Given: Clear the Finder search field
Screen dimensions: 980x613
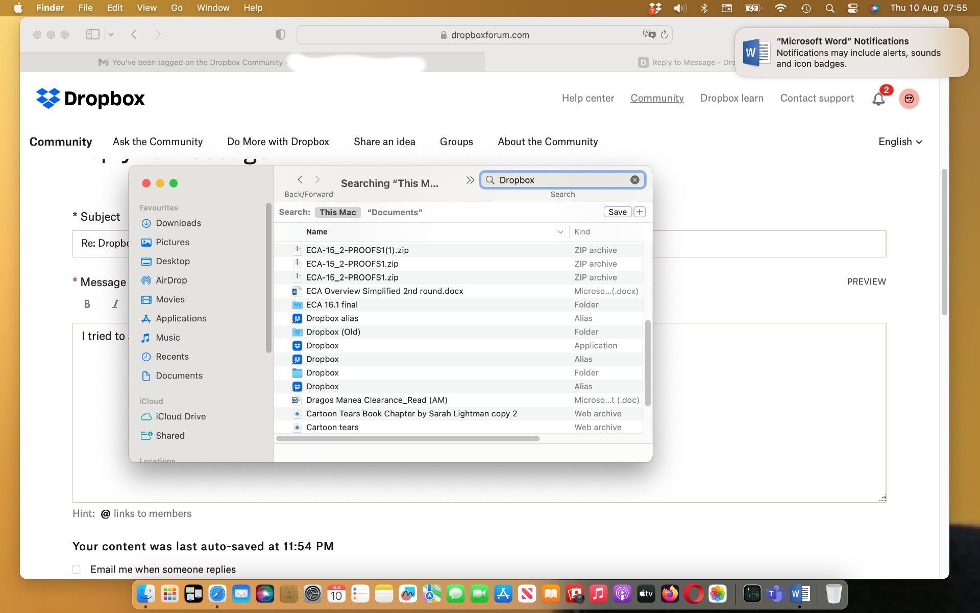Looking at the screenshot, I should pyautogui.click(x=634, y=180).
